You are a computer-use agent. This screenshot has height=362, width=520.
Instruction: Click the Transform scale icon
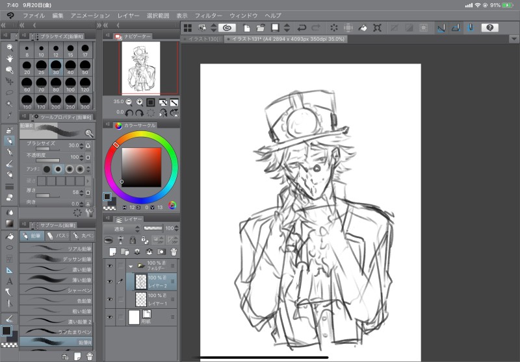coord(377,28)
